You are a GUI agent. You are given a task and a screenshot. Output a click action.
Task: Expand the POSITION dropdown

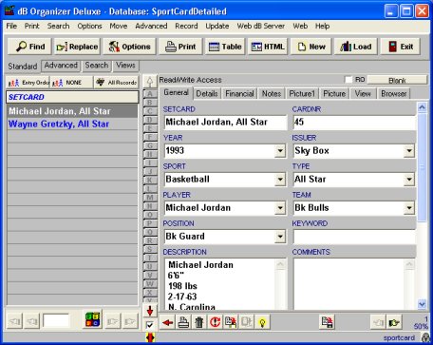280,237
